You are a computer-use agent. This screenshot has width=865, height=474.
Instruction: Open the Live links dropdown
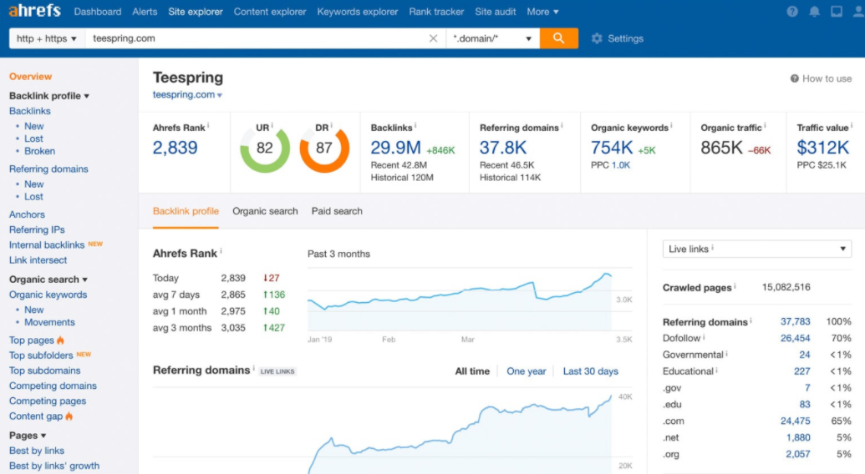point(757,249)
